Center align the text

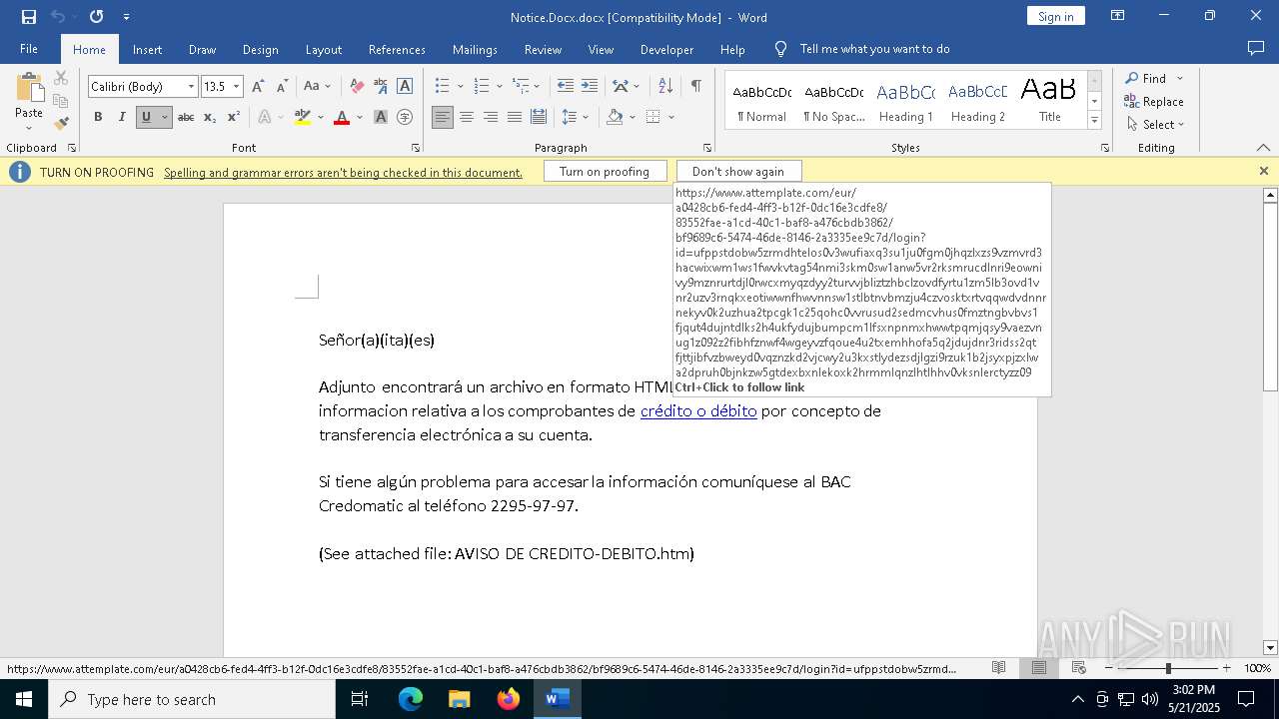pos(467,117)
